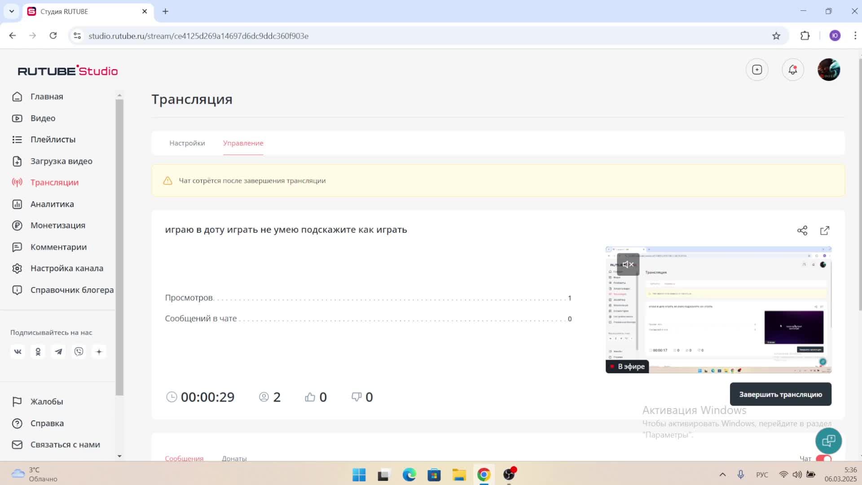Toggle the Чат switch off
This screenshot has height=485, width=862.
click(x=823, y=458)
